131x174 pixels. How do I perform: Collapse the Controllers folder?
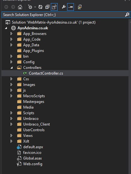point(12,68)
